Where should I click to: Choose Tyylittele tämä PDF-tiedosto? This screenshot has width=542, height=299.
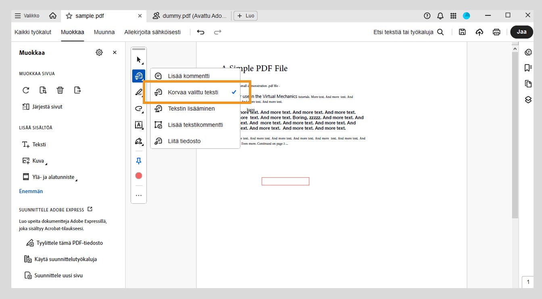coord(65,243)
